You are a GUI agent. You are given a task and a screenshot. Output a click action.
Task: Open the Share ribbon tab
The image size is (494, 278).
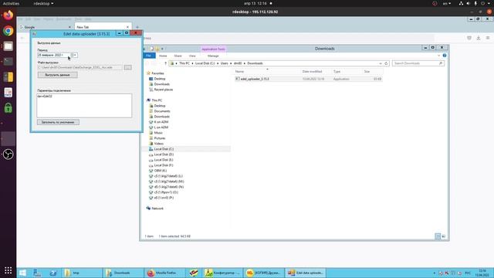[x=178, y=56]
